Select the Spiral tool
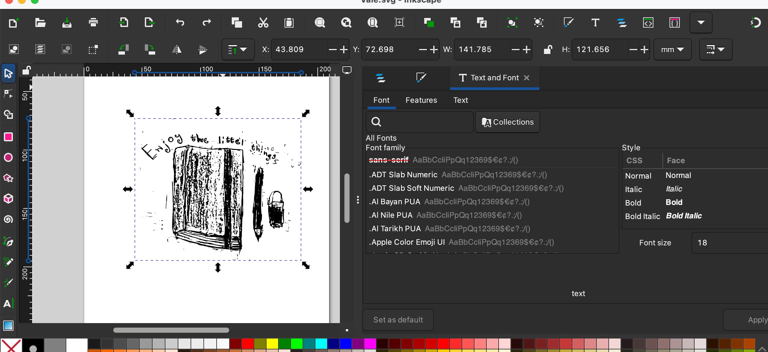The width and height of the screenshot is (768, 352). 8,219
